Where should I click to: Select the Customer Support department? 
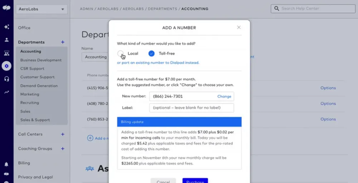[x=38, y=77]
